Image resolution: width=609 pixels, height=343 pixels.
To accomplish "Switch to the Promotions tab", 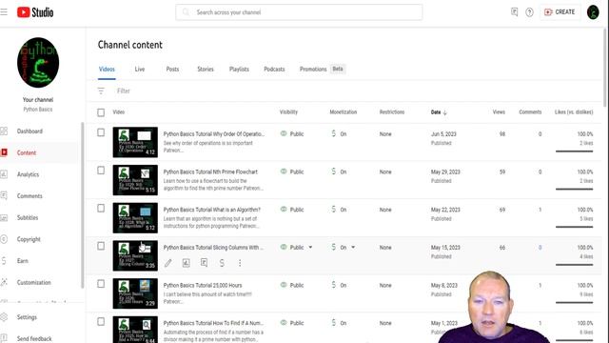I will tap(313, 70).
